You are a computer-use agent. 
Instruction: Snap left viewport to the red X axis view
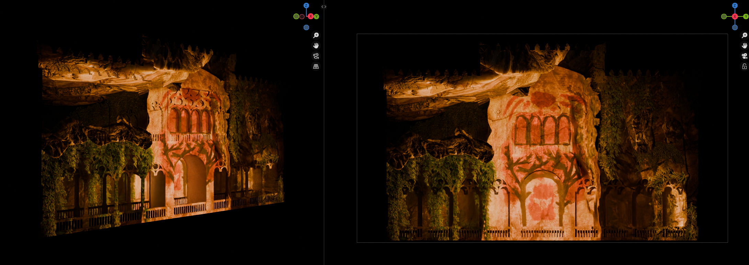pos(310,16)
